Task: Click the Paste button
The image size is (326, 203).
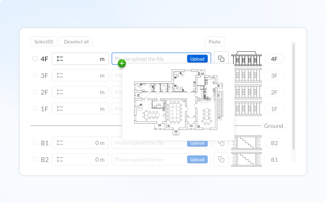Action: 214,42
